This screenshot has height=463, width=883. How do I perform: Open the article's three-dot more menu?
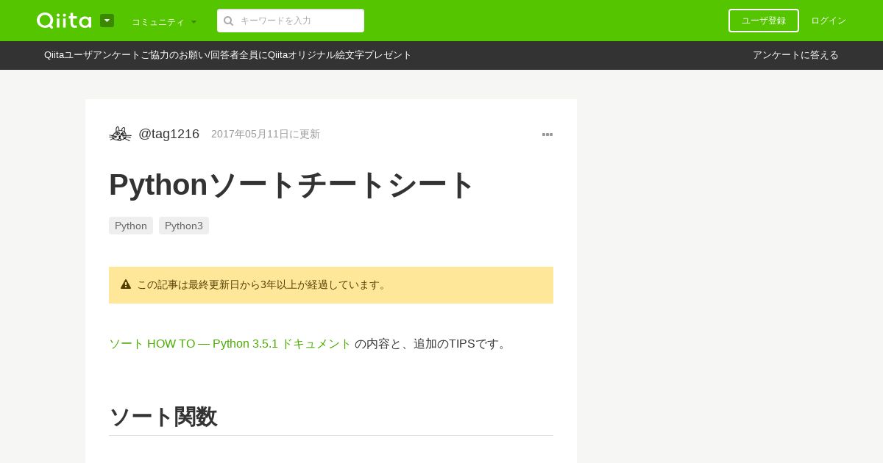tap(547, 134)
